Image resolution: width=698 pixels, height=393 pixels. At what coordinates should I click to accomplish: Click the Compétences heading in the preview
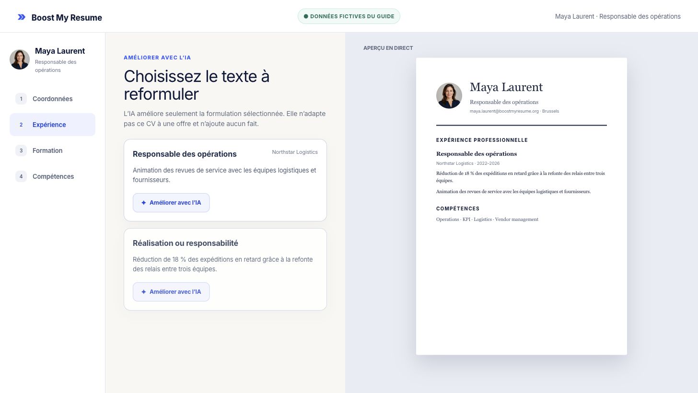tap(458, 209)
